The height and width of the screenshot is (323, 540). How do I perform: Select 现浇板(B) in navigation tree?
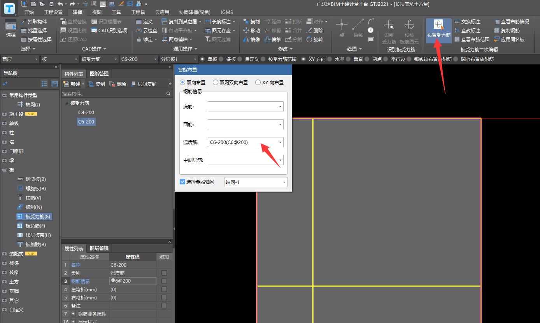(32, 179)
